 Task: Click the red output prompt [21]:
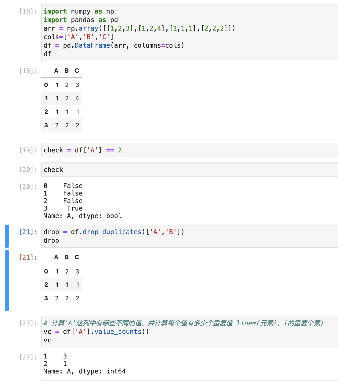[28, 257]
